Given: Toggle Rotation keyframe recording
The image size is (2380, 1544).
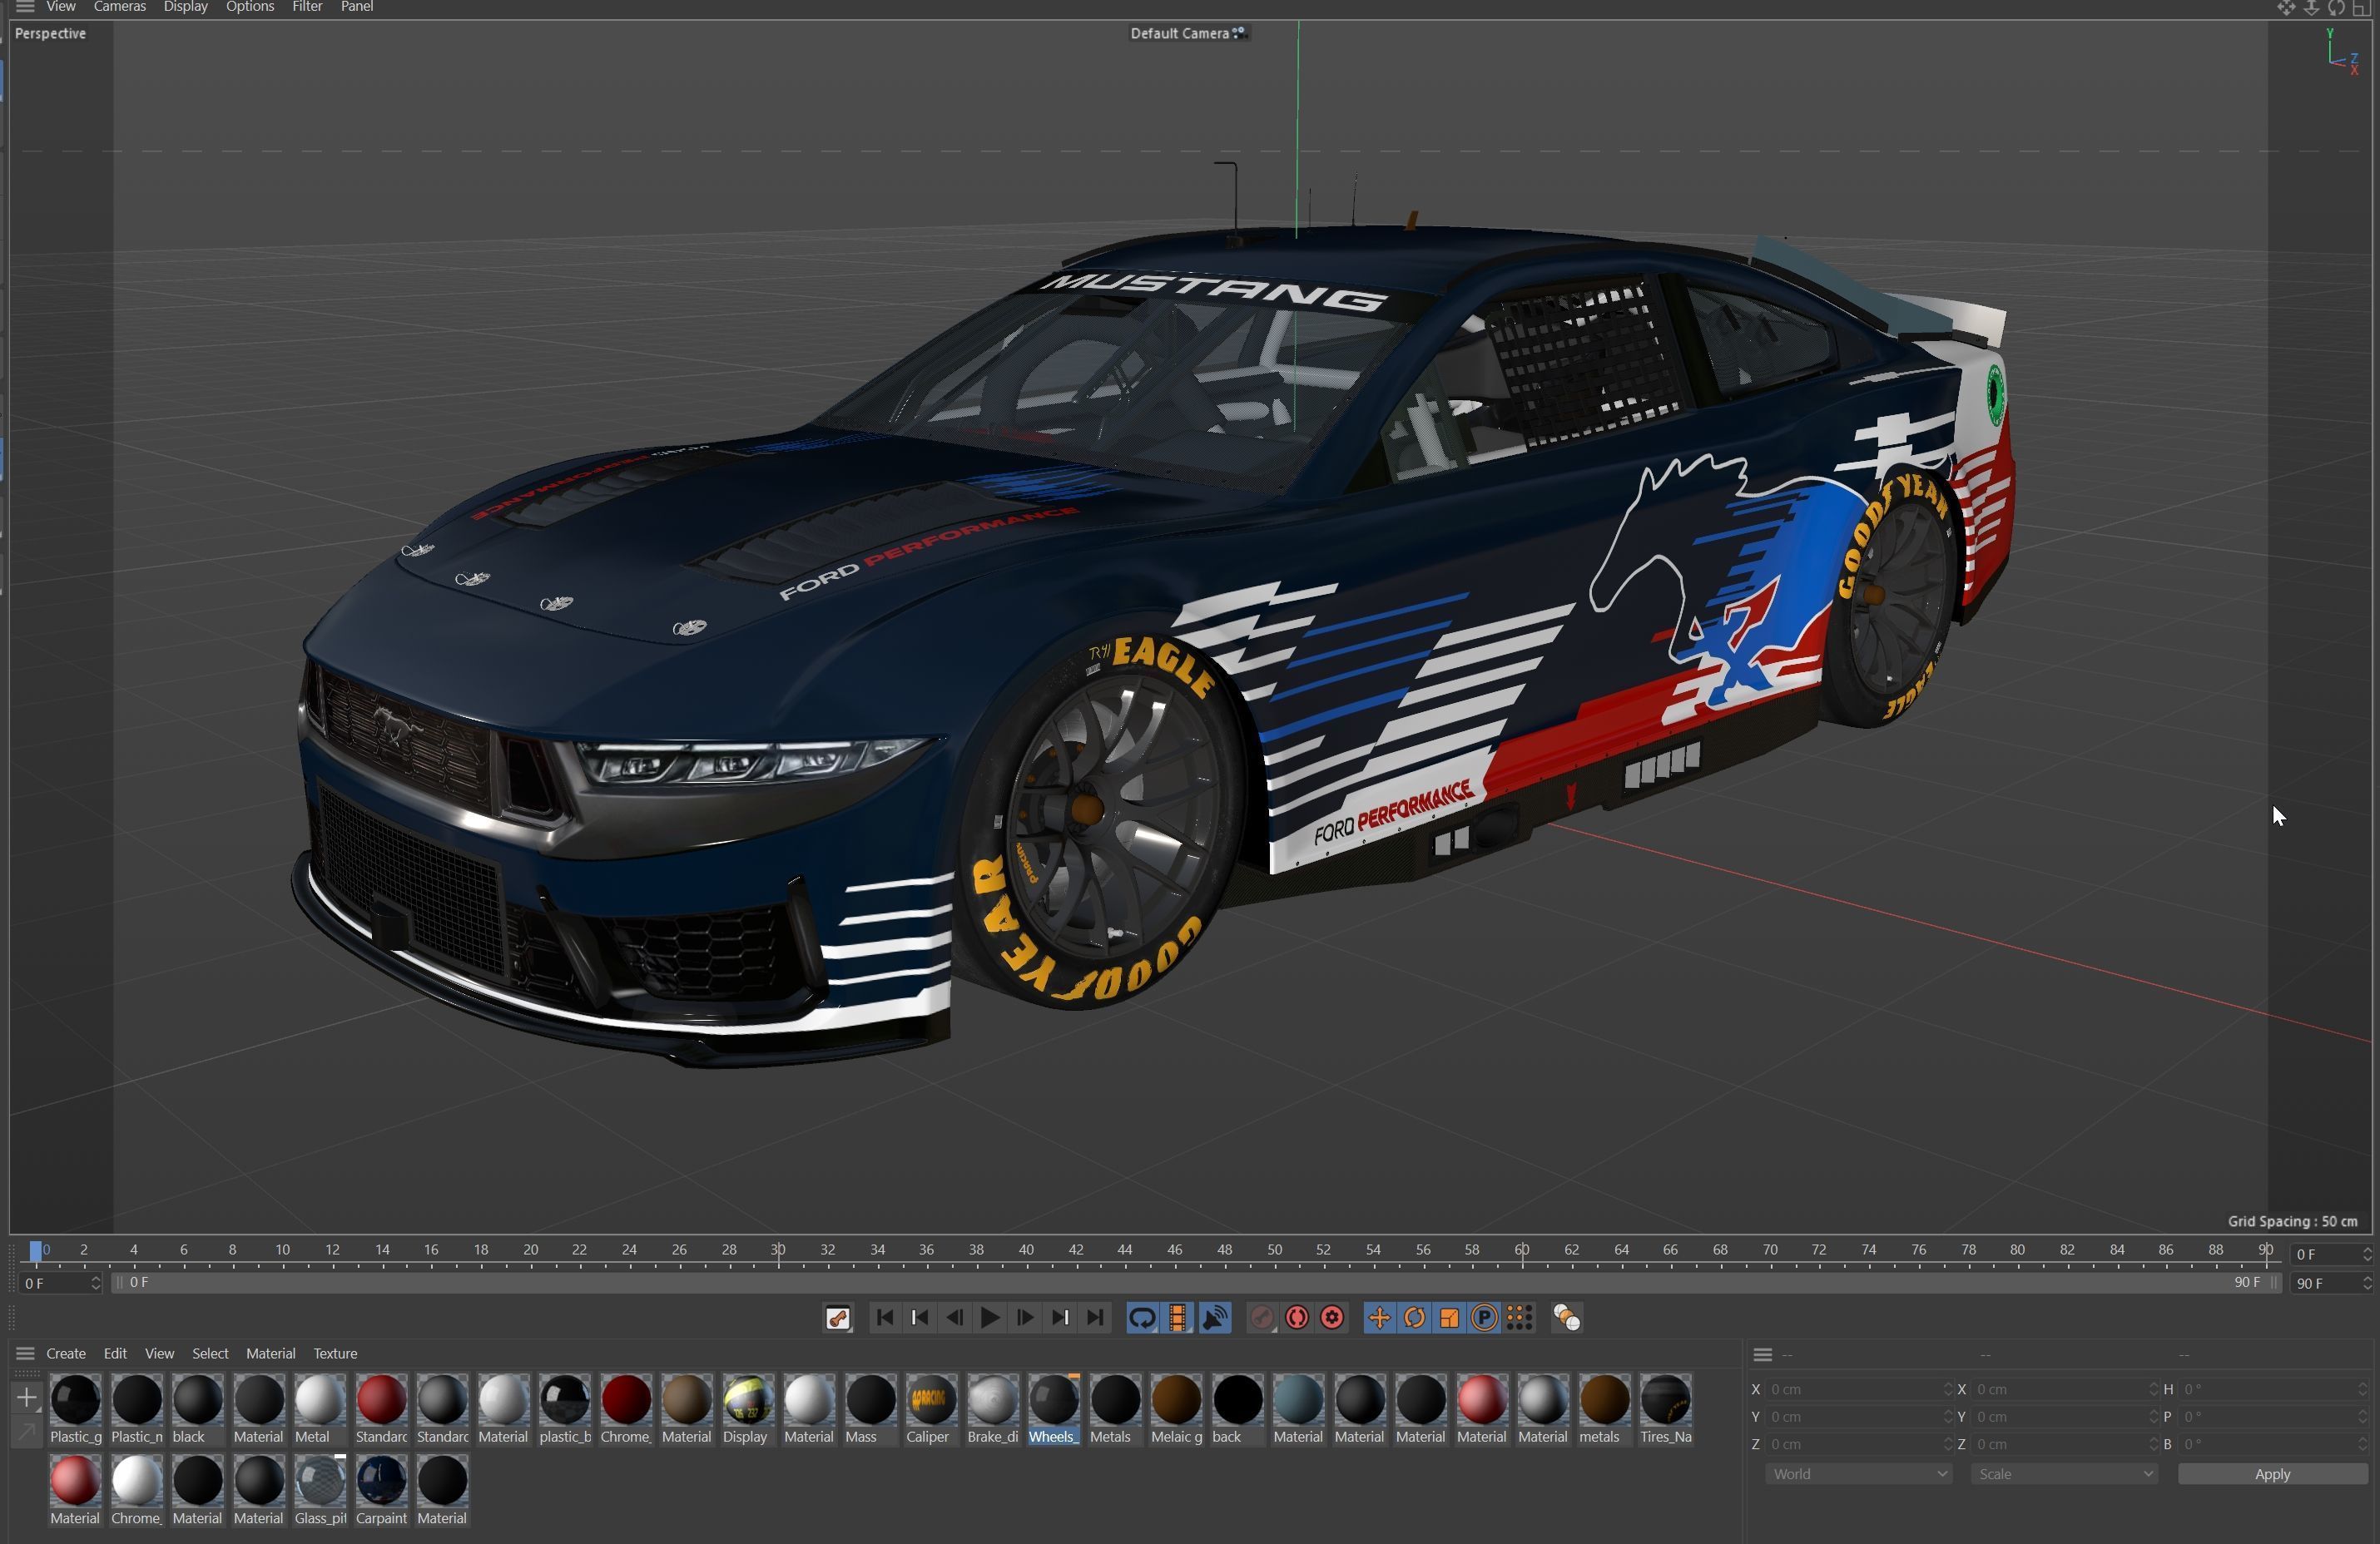Looking at the screenshot, I should pos(1414,1319).
